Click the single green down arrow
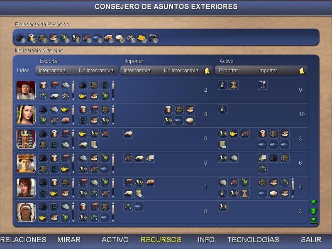 tap(314, 202)
